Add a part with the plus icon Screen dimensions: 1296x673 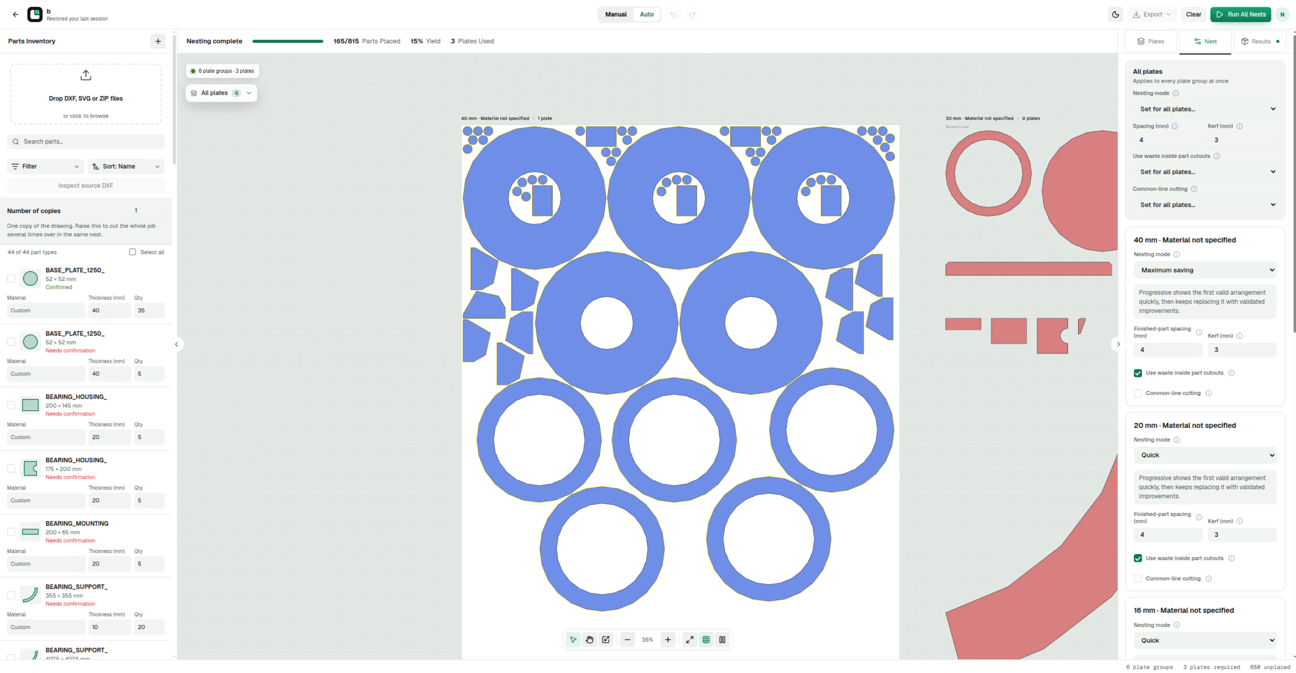click(158, 41)
